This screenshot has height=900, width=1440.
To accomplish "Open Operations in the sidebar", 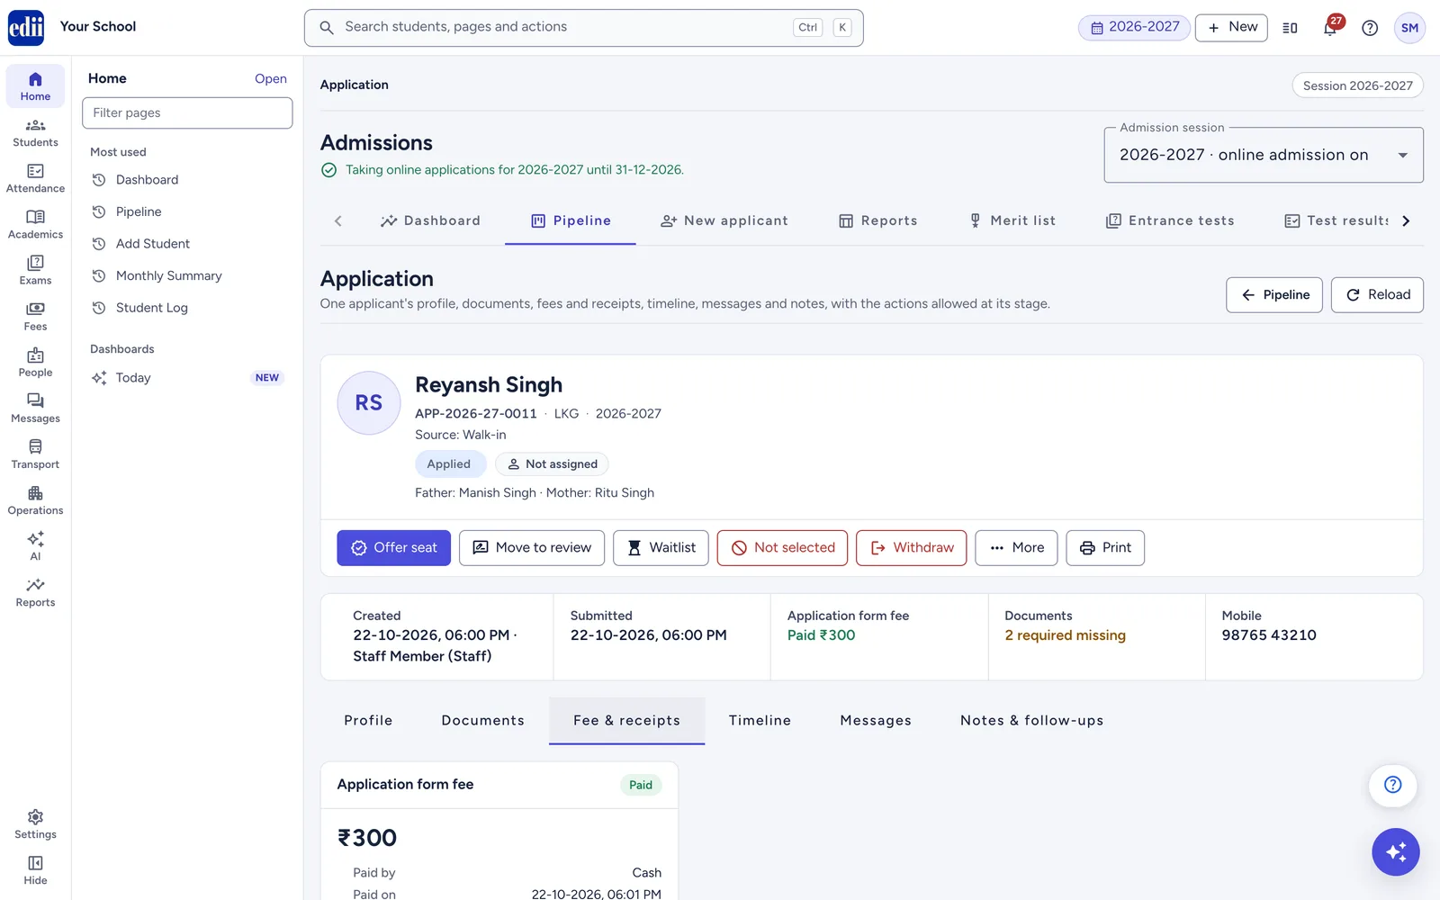I will coord(35,499).
